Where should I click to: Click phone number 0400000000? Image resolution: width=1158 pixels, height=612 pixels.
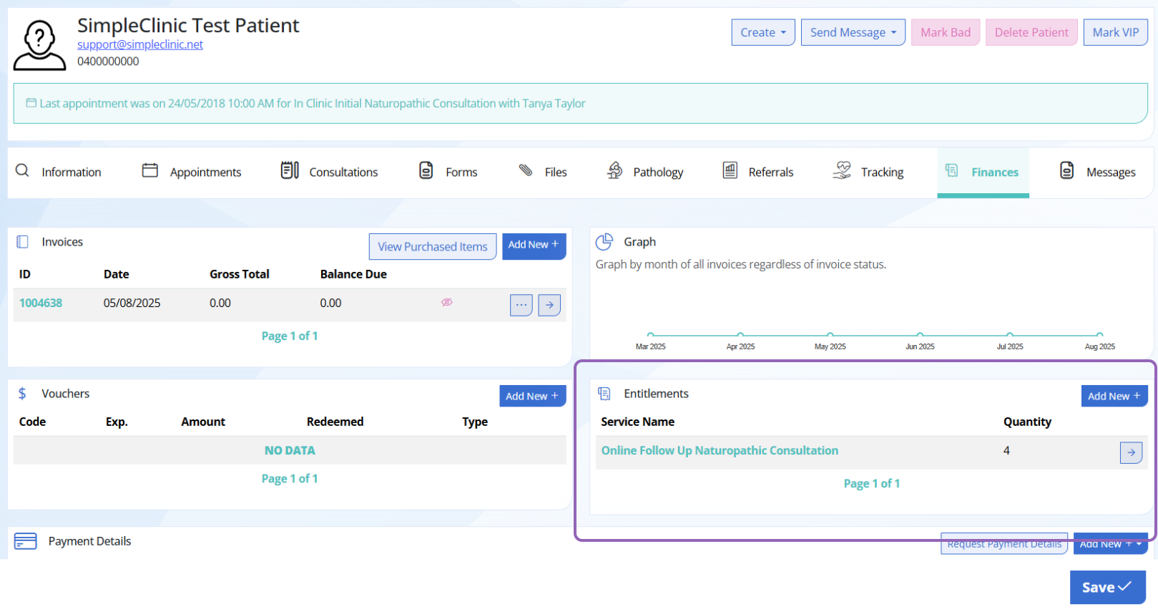tap(108, 62)
